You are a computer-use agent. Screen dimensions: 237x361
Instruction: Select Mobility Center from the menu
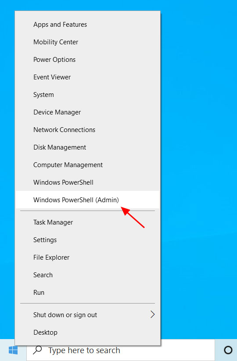click(x=87, y=42)
